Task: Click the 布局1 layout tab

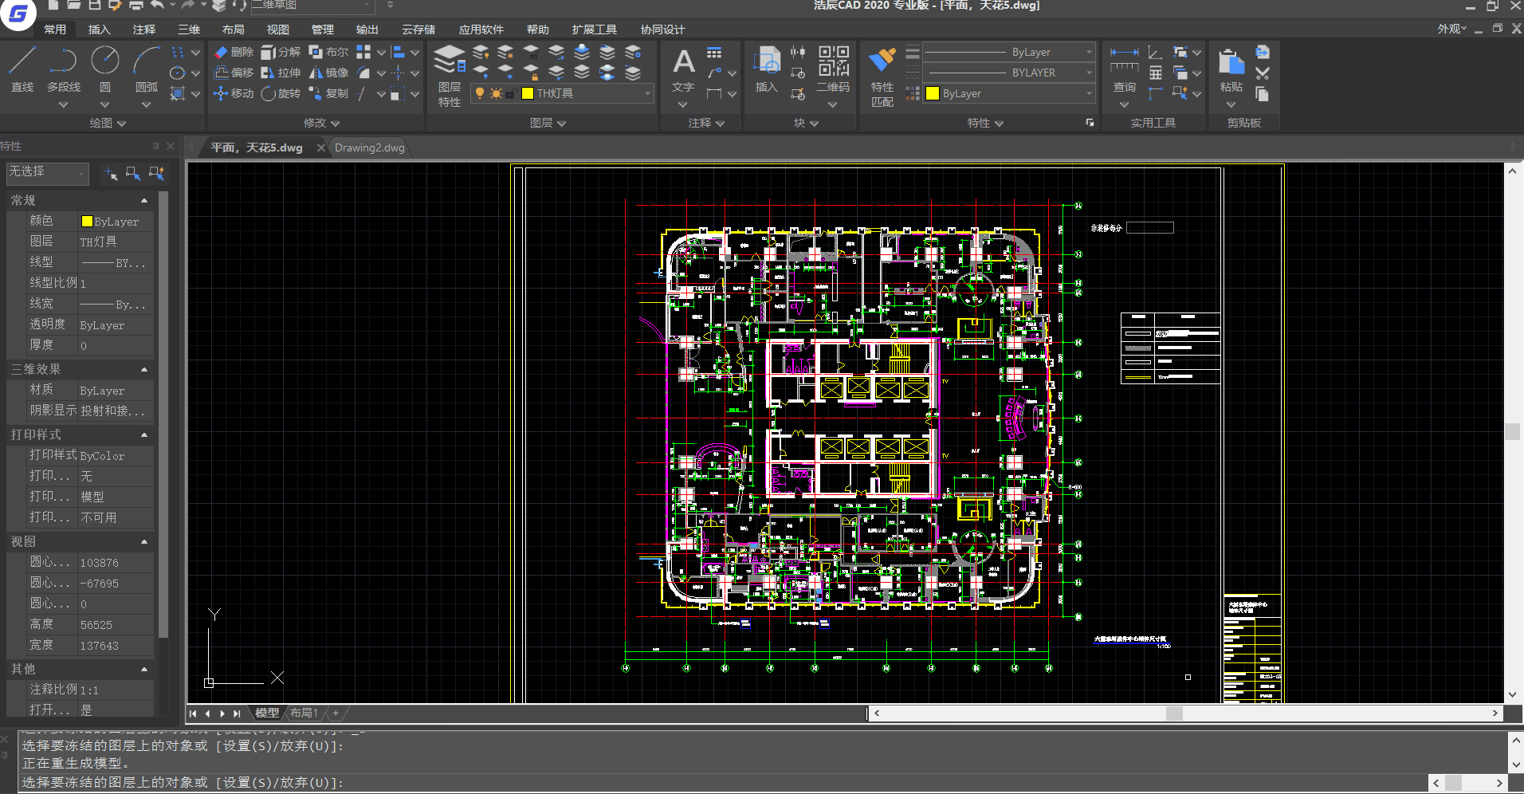Action: 304,713
